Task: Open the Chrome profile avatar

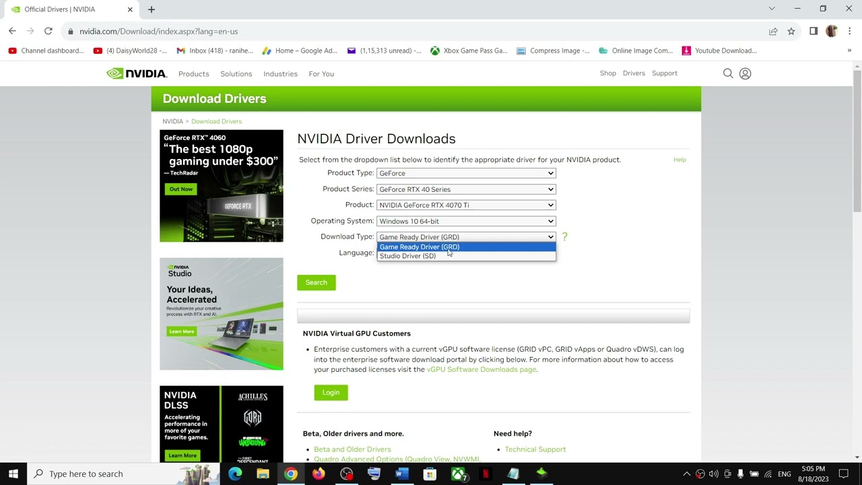Action: point(831,31)
